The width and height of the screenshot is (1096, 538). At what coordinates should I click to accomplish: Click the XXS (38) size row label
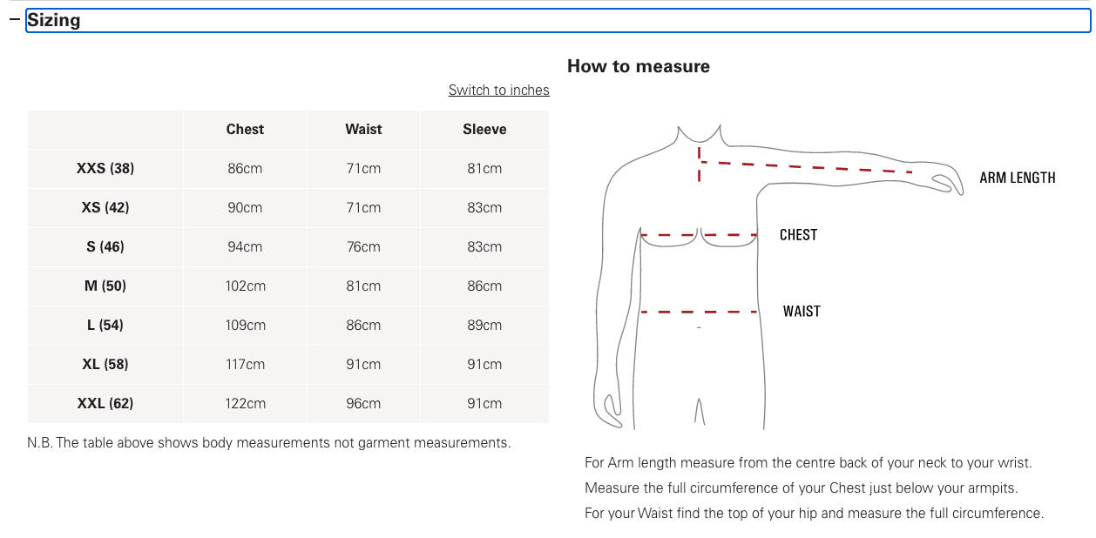click(105, 169)
